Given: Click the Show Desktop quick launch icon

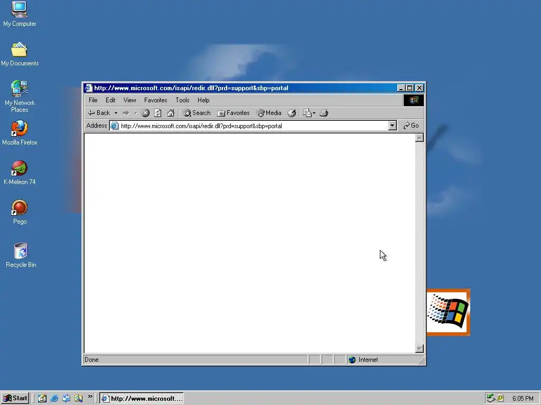Looking at the screenshot, I should click(42, 399).
